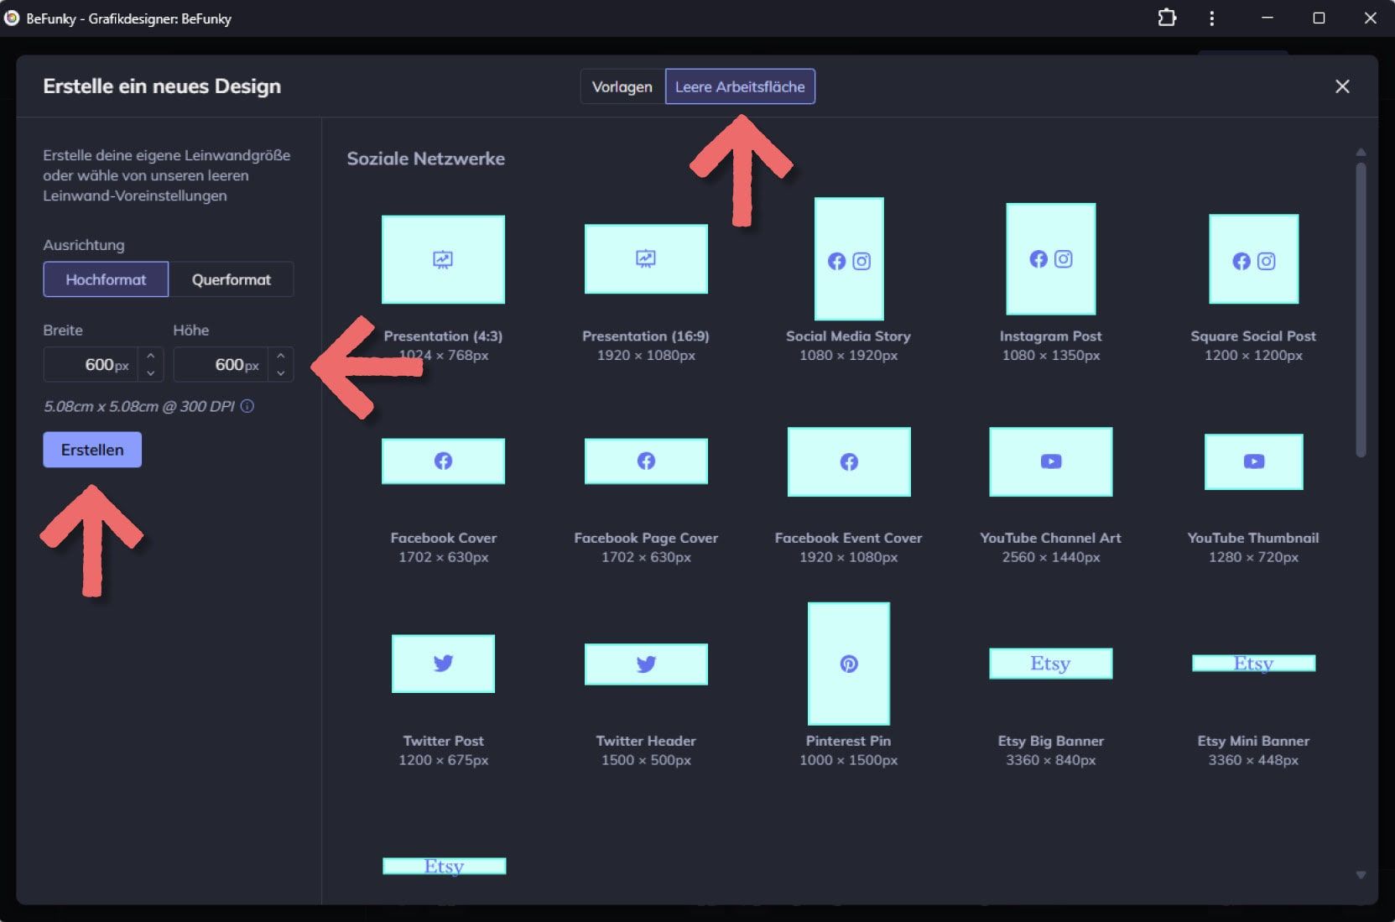1395x922 pixels.
Task: Choose the Facebook Event Cover preset
Action: coord(849,461)
